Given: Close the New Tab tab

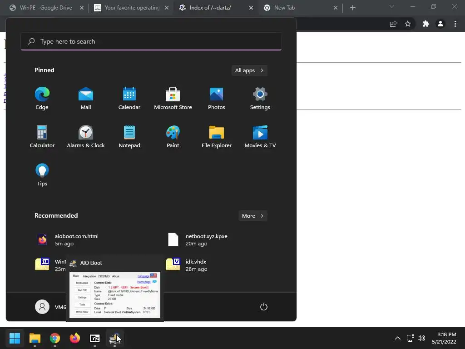Looking at the screenshot, I should click(x=336, y=8).
